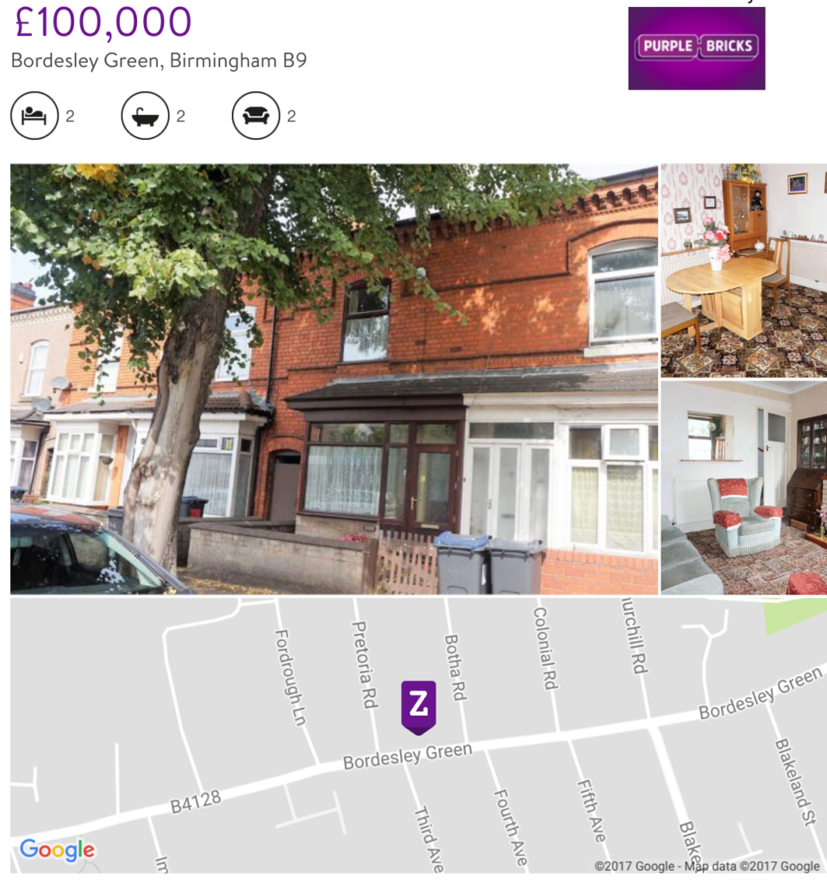This screenshot has width=827, height=883.
Task: Open the main house exterior photo
Action: (x=334, y=379)
